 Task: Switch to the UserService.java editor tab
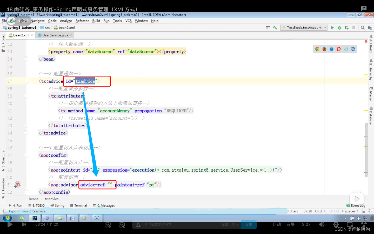click(x=55, y=35)
